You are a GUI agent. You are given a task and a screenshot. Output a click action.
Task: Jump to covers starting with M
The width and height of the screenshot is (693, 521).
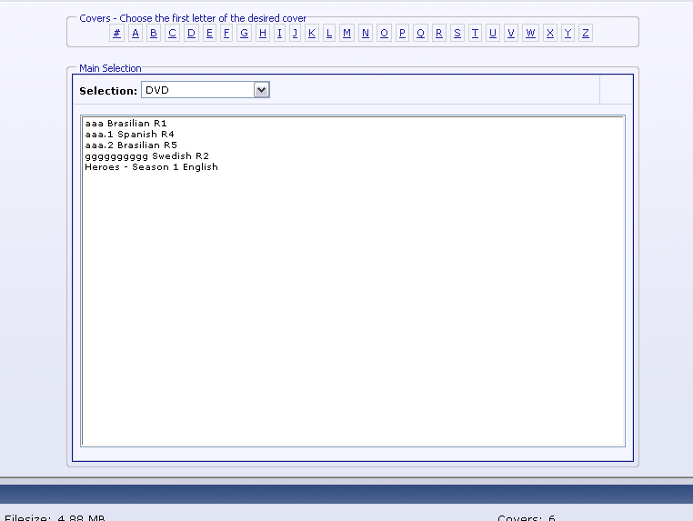click(x=346, y=34)
